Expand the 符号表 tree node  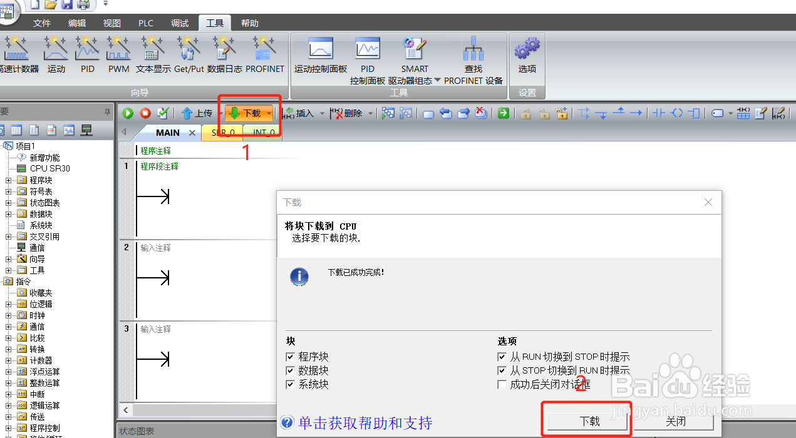click(x=9, y=191)
